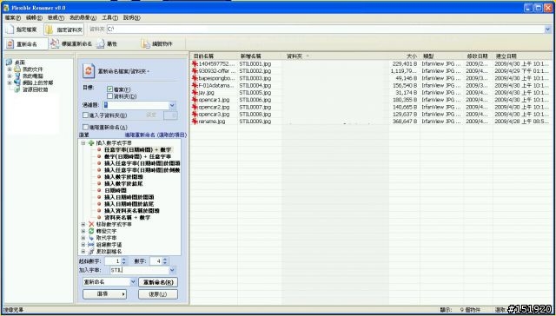The height and width of the screenshot is (316, 556).
Task: Select the 資料夾名稱 + 數字 preset item
Action: pyautogui.click(x=128, y=217)
